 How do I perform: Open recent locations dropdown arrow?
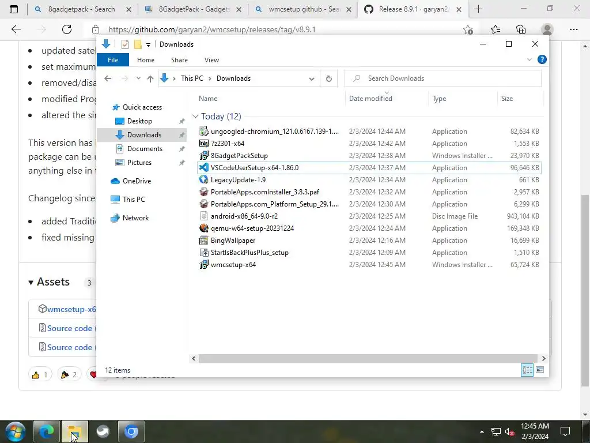coord(138,78)
